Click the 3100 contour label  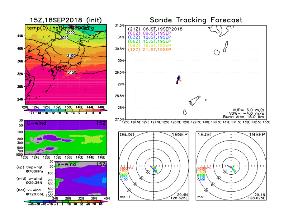(x=71, y=56)
